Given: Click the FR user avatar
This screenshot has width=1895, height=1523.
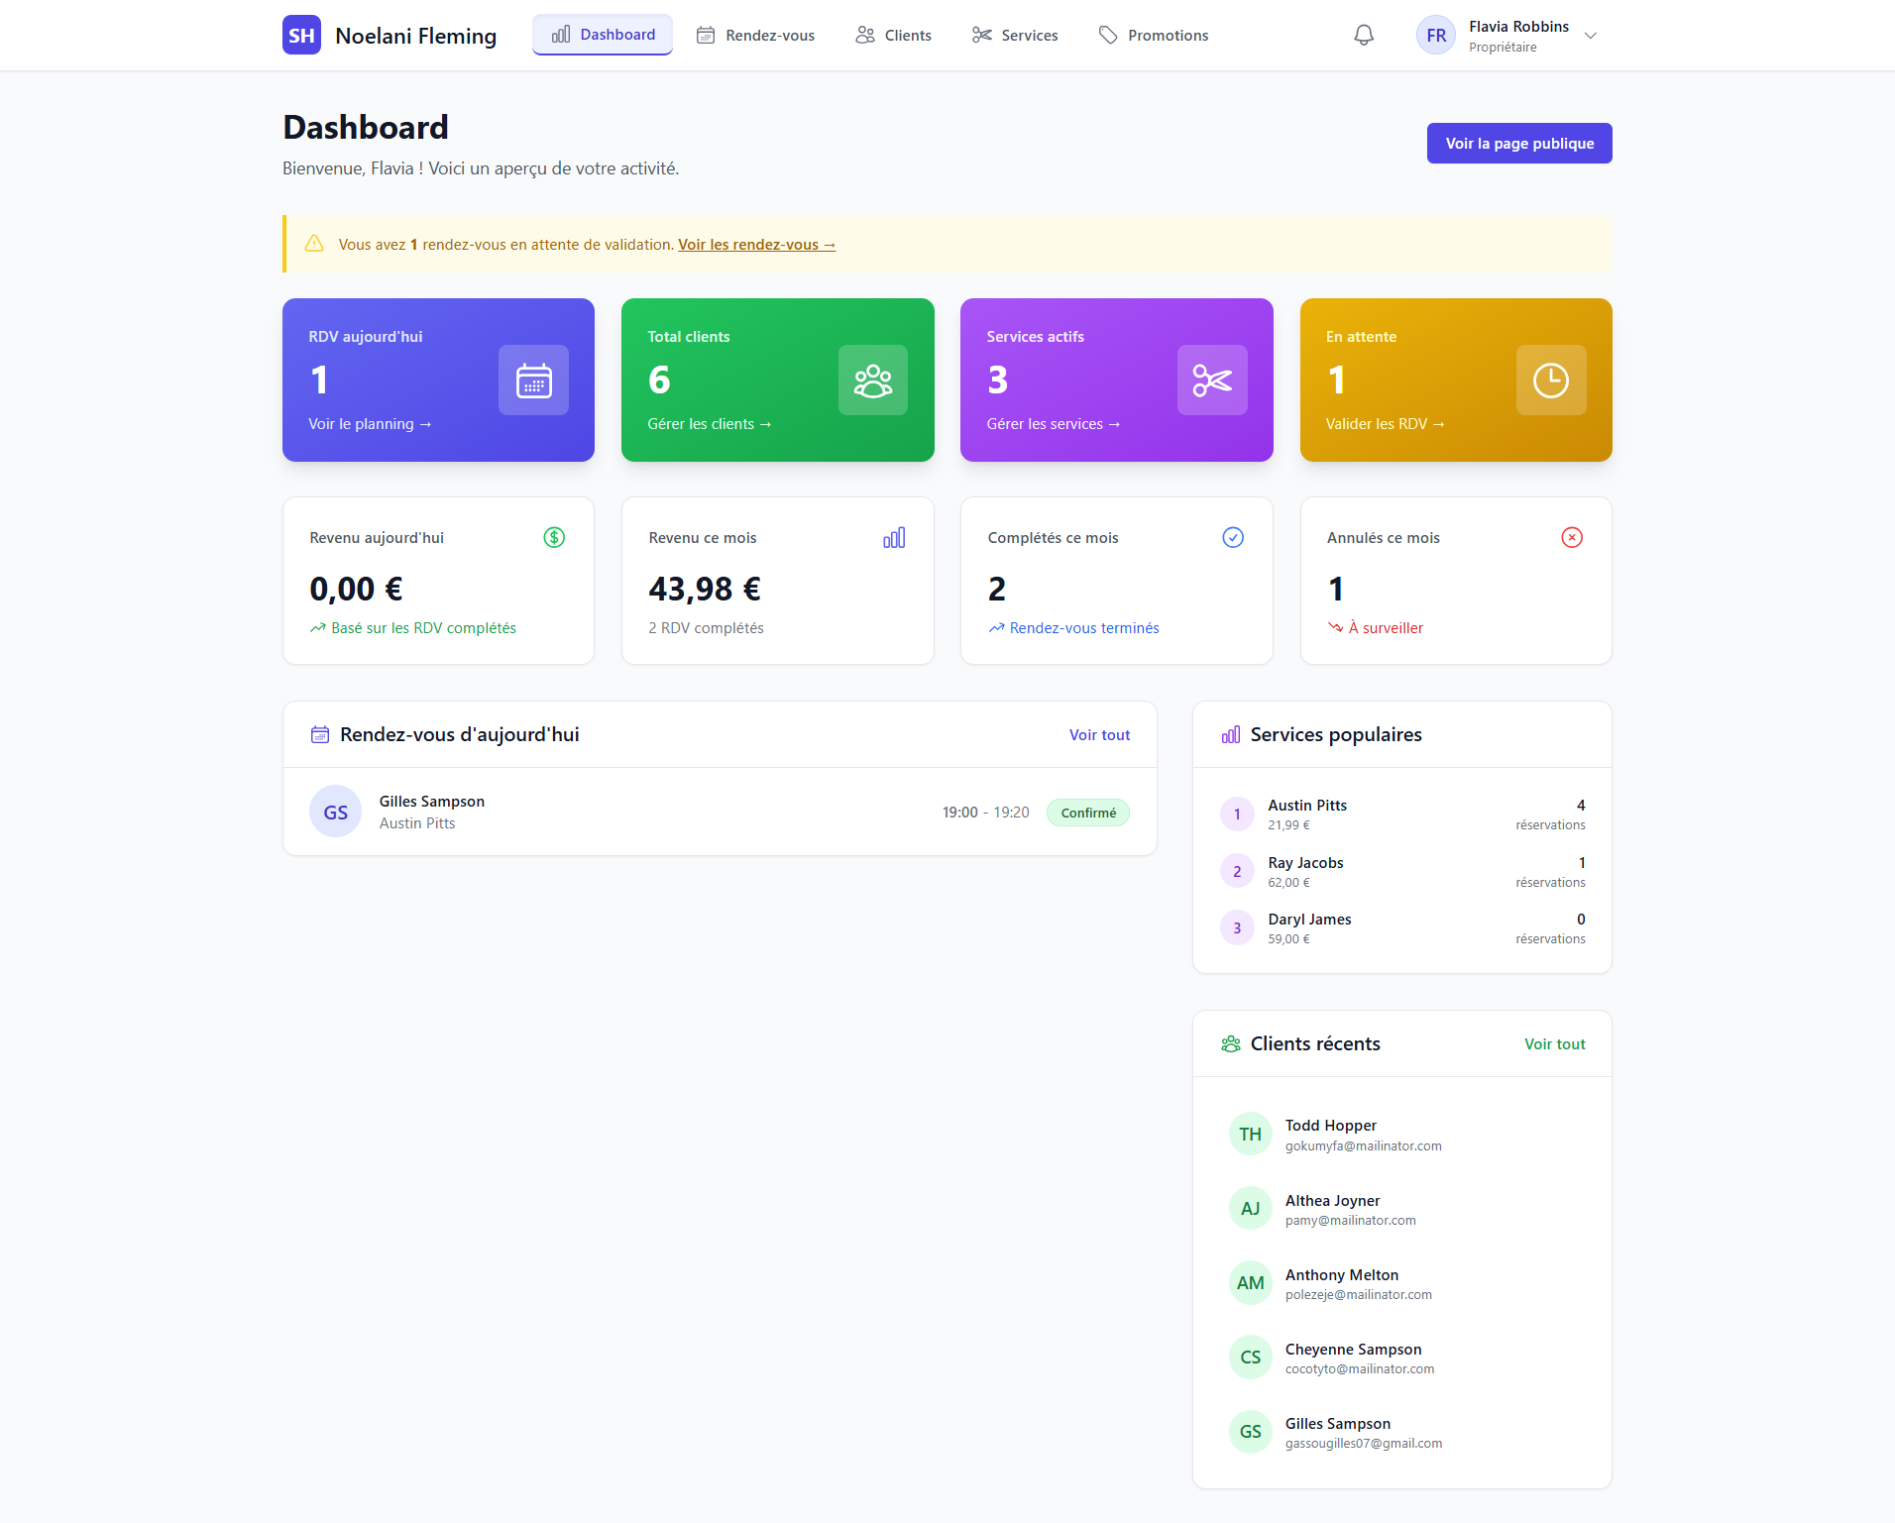Looking at the screenshot, I should pos(1435,36).
